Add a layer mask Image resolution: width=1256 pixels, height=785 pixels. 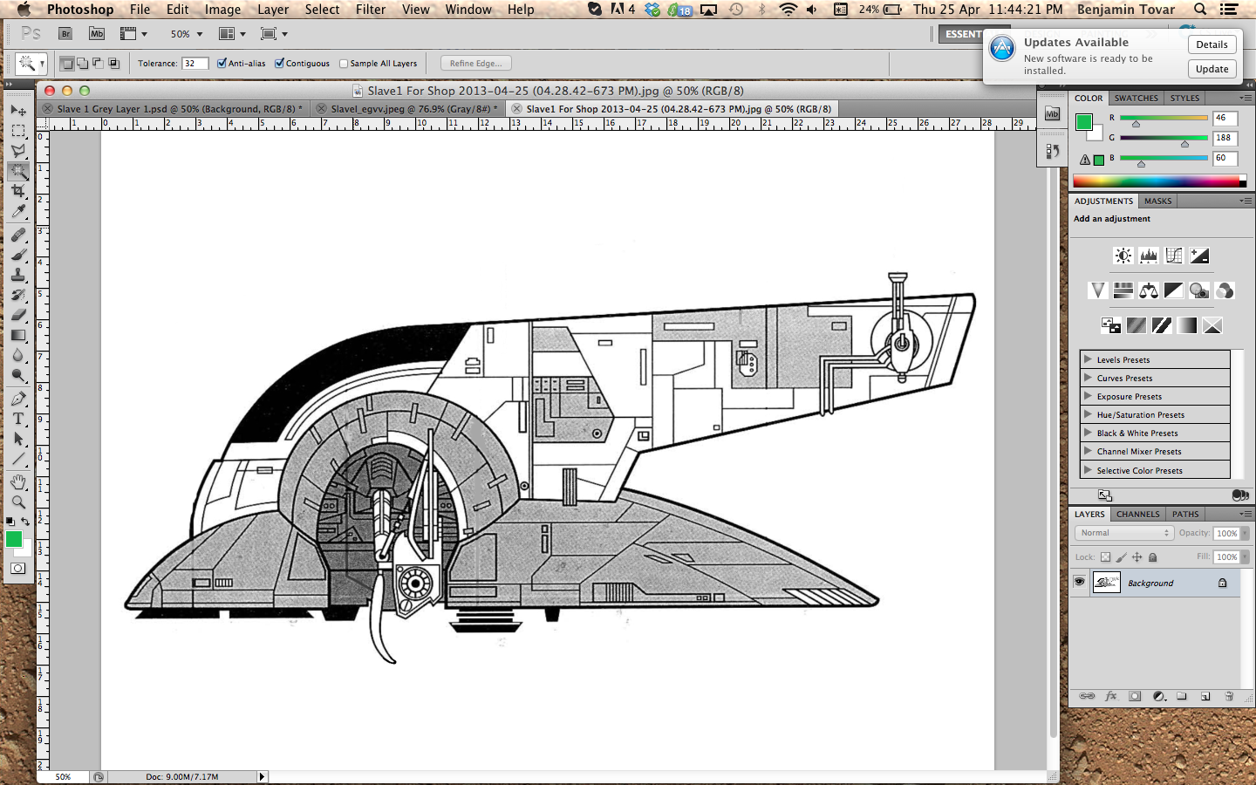pyautogui.click(x=1135, y=696)
